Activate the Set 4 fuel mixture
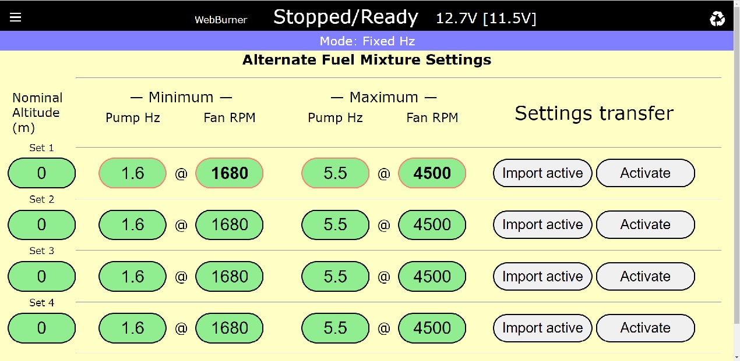Screen dimensions: 740x361 coord(645,328)
